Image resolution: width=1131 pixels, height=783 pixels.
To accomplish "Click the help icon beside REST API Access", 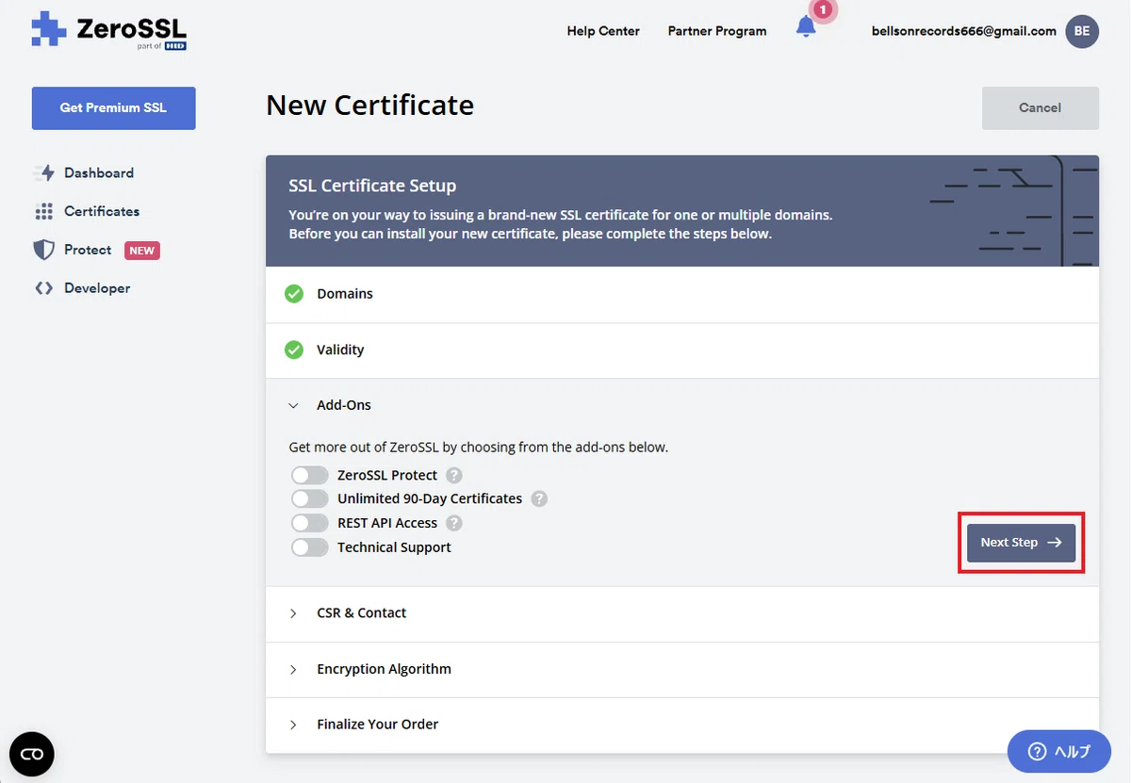I will point(454,523).
